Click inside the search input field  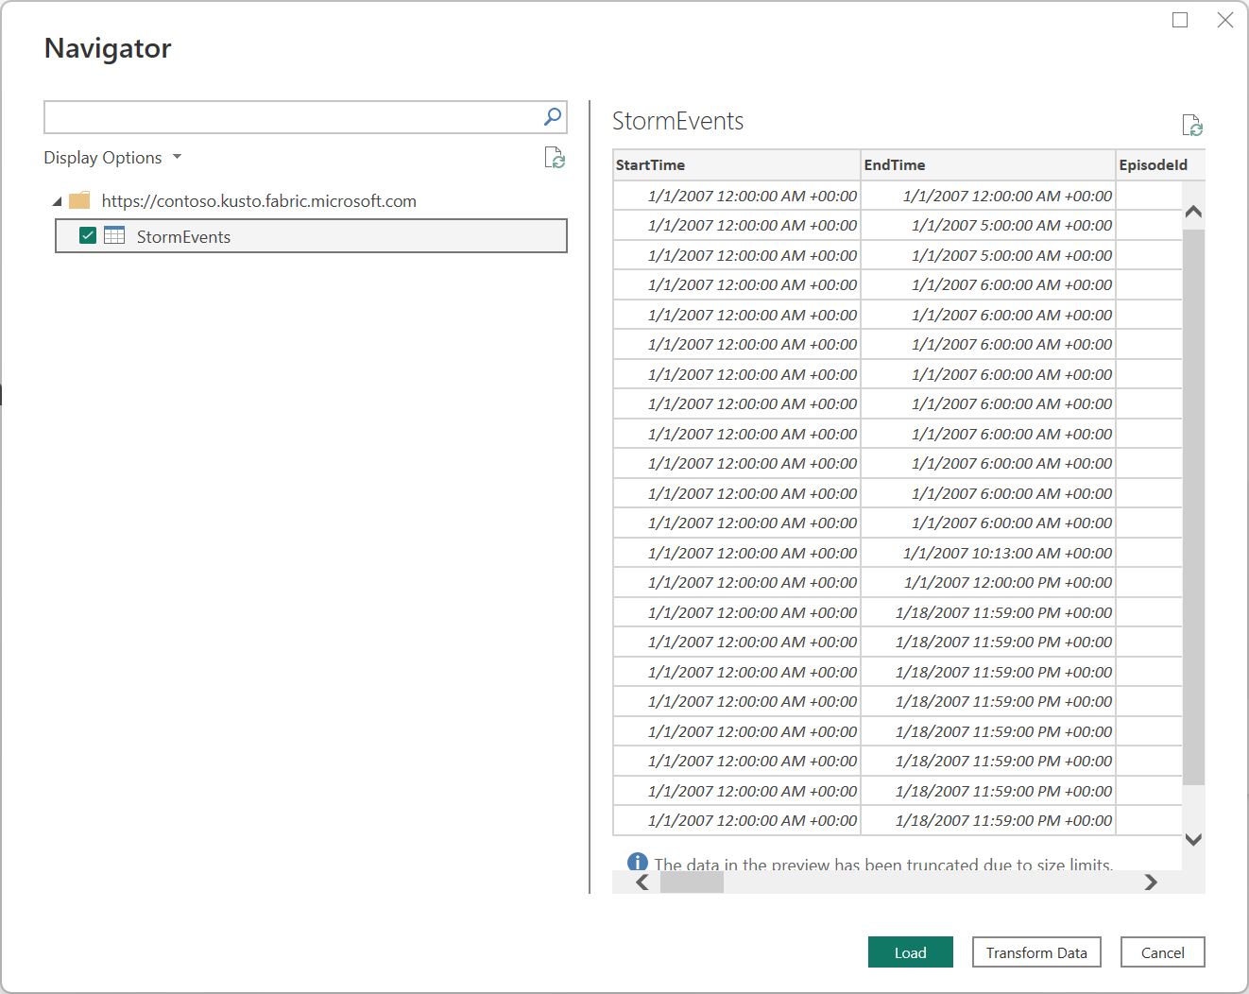[283, 117]
